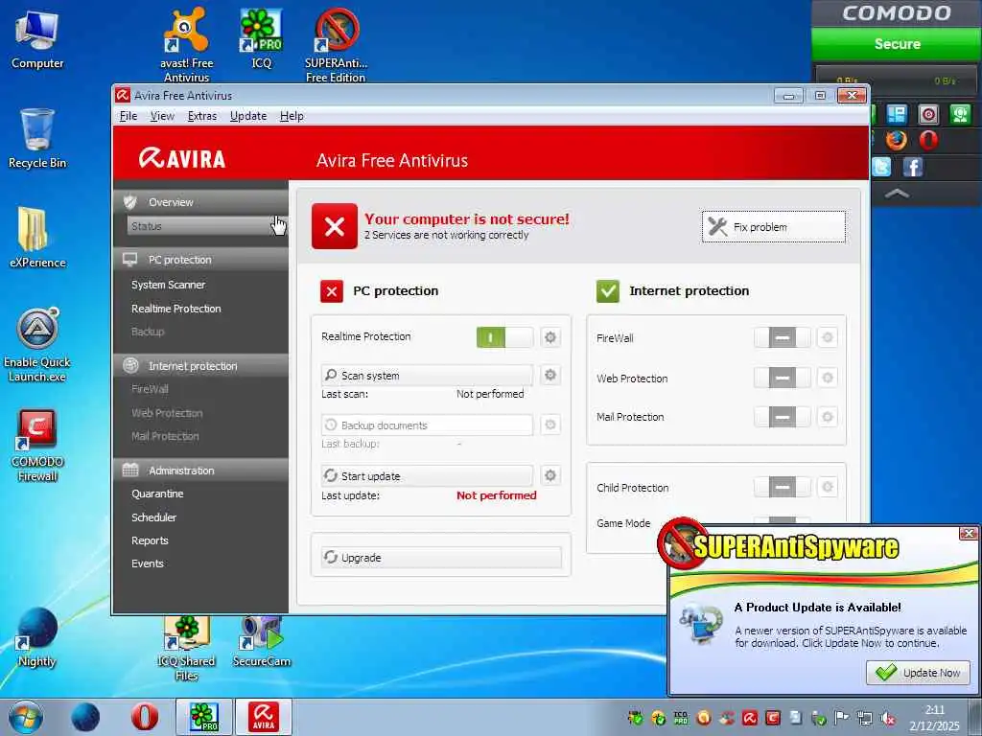The width and height of the screenshot is (982, 736).
Task: Click the Start update button
Action: (x=427, y=475)
